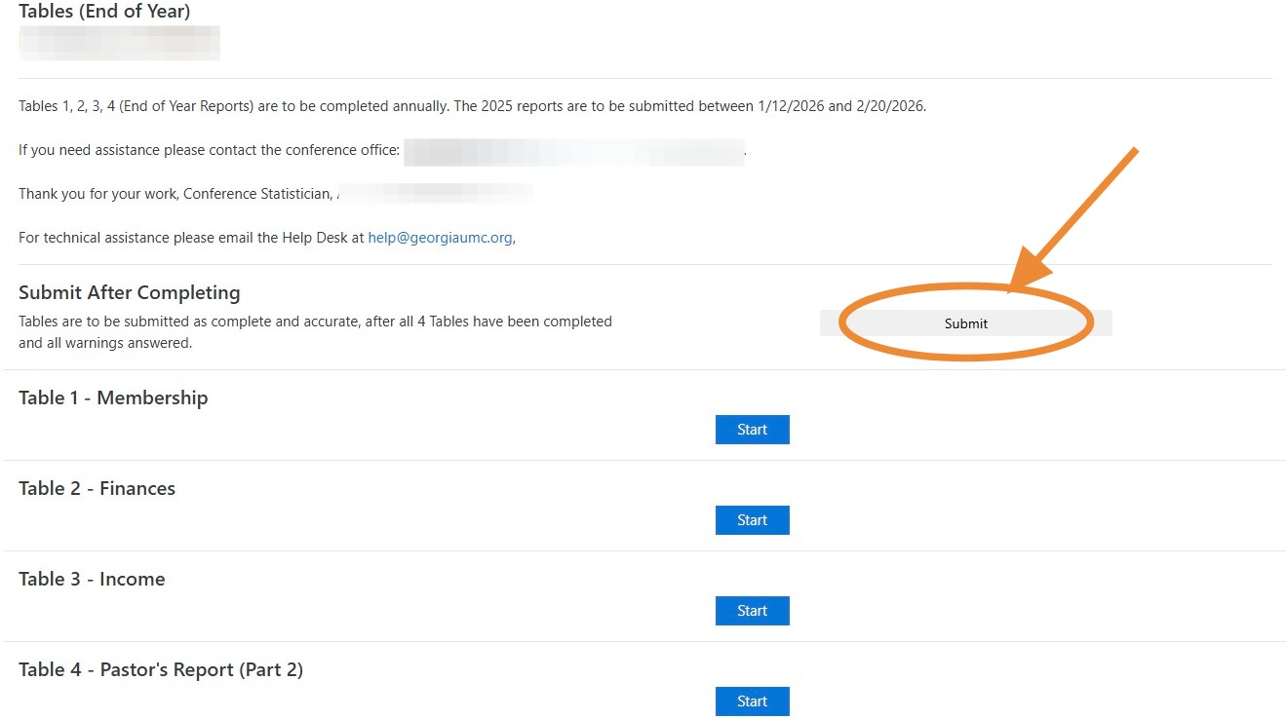Start Table 4 - Pastor's Report
This screenshot has width=1286, height=719.
pos(752,701)
